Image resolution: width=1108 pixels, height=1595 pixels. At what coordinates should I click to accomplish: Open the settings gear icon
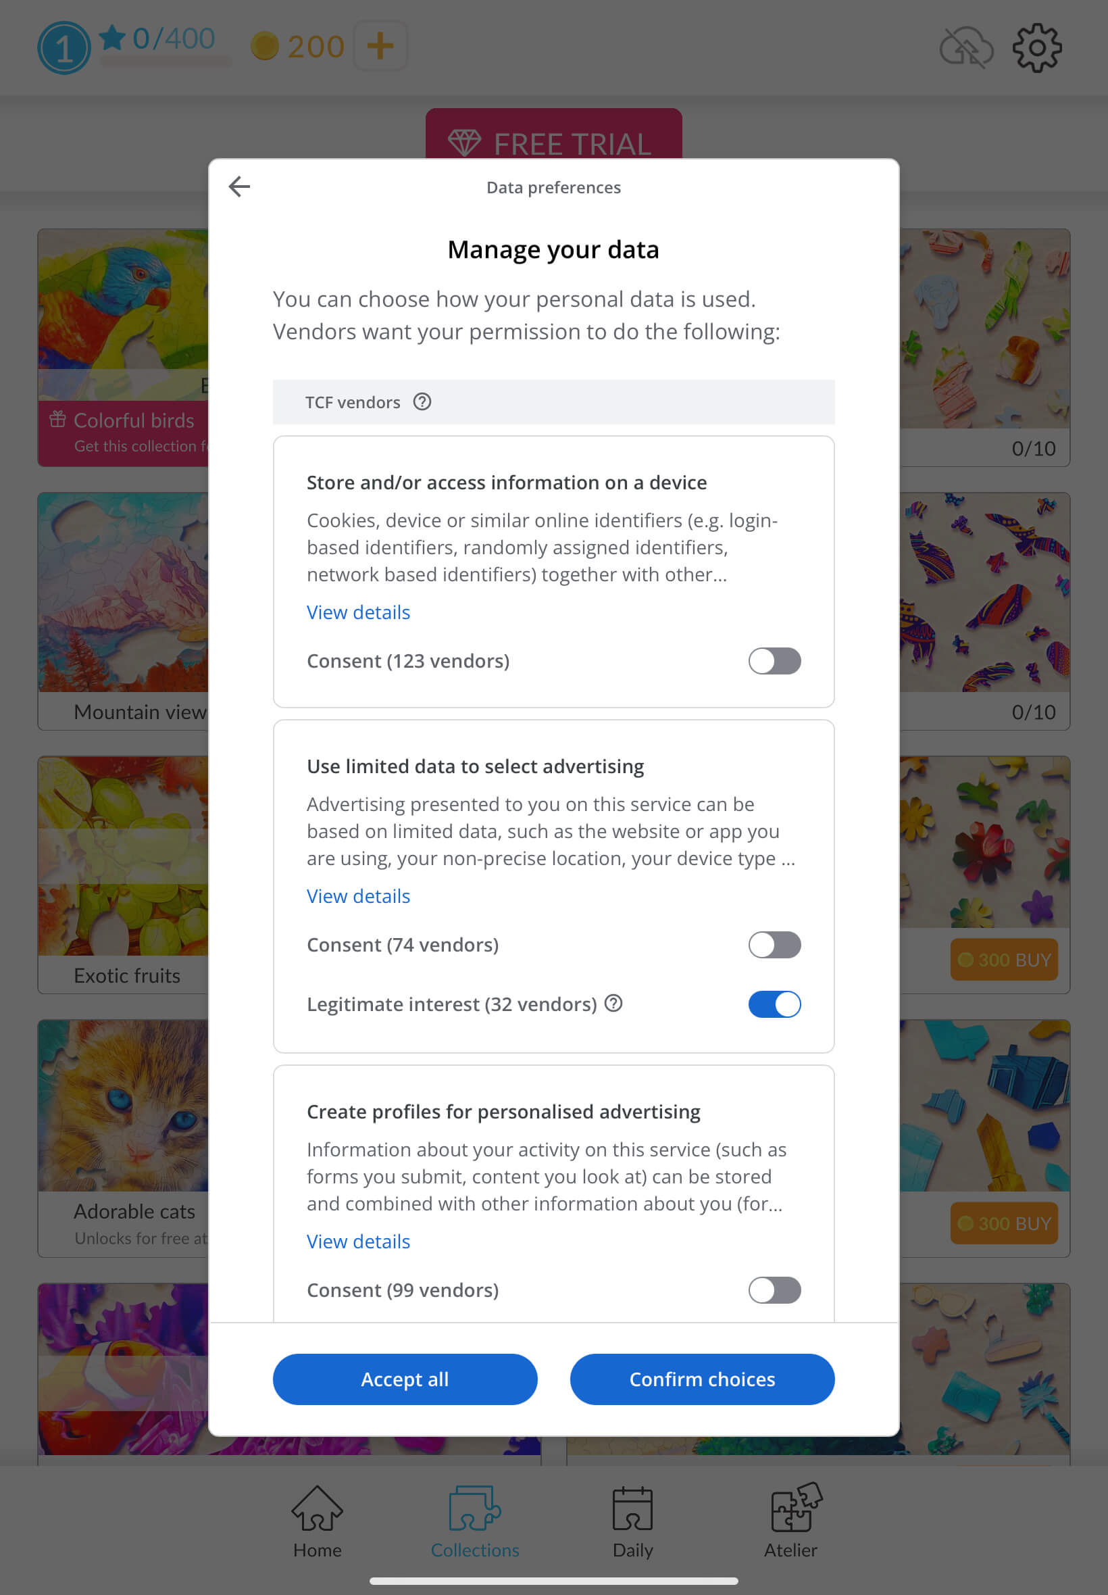1036,48
